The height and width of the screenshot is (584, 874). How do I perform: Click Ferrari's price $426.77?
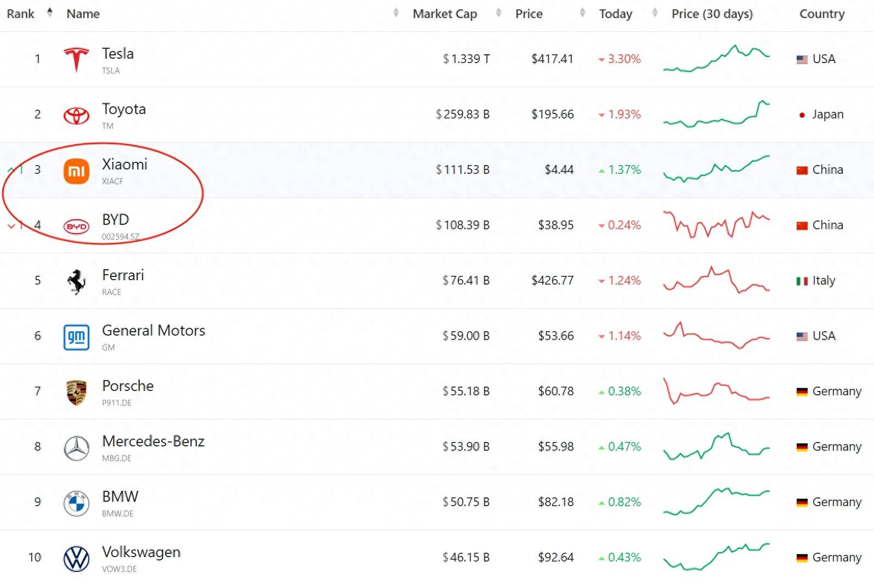point(552,281)
